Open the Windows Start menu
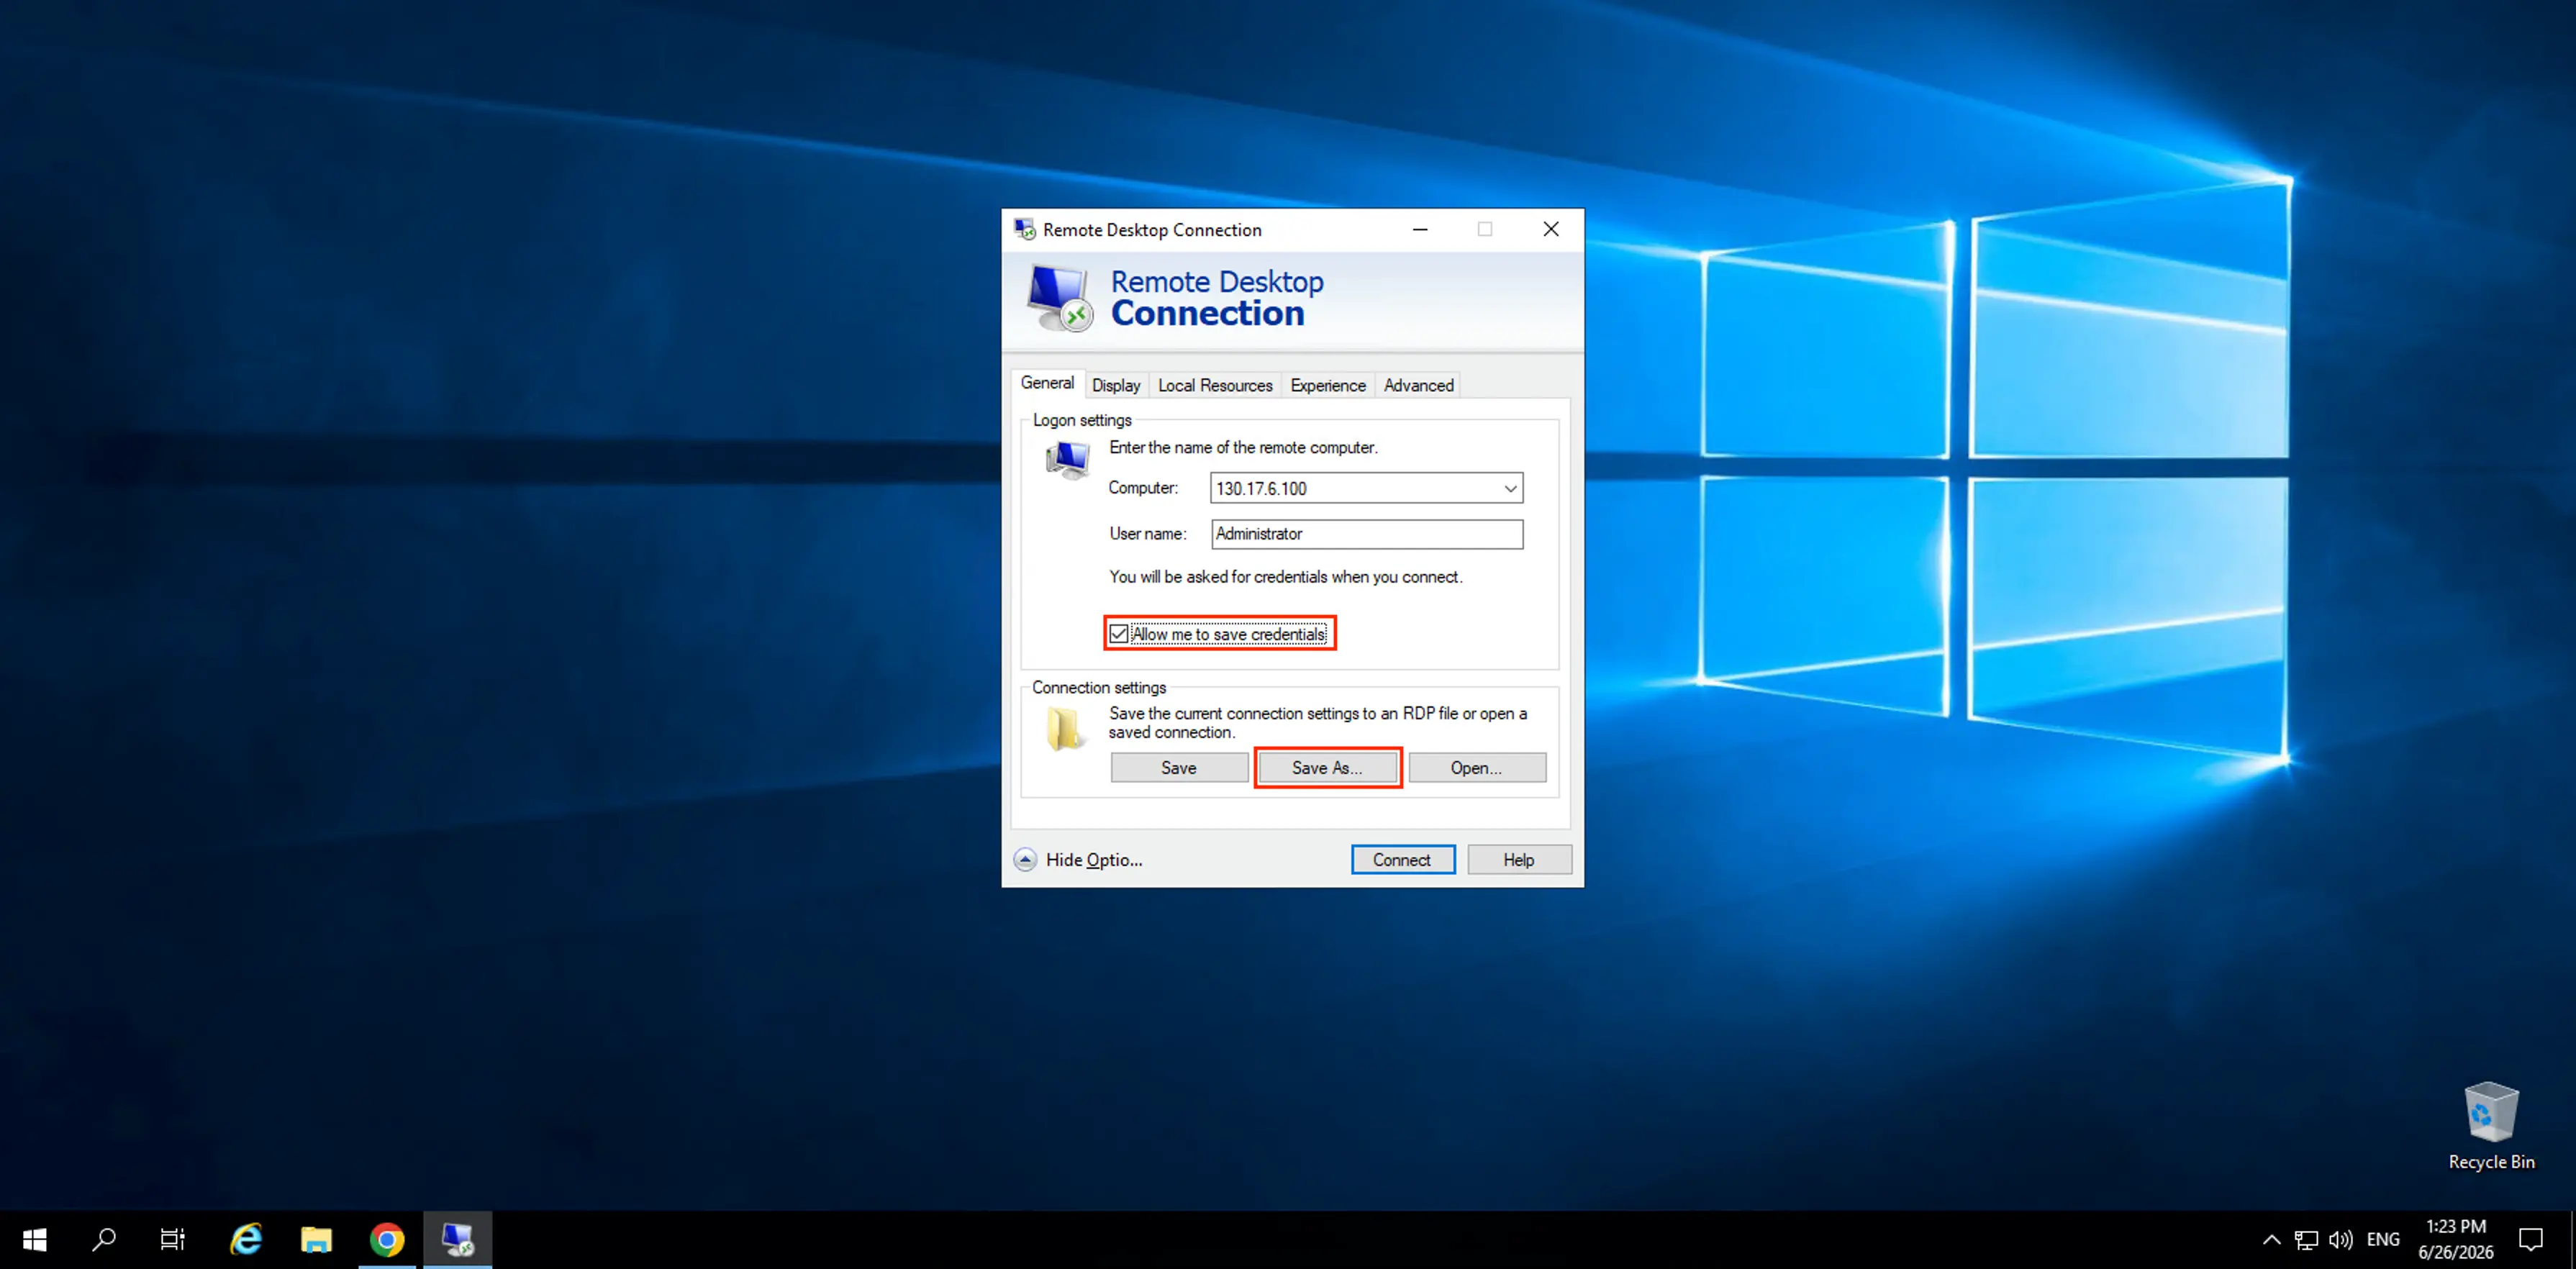This screenshot has height=1269, width=2576. pyautogui.click(x=34, y=1240)
